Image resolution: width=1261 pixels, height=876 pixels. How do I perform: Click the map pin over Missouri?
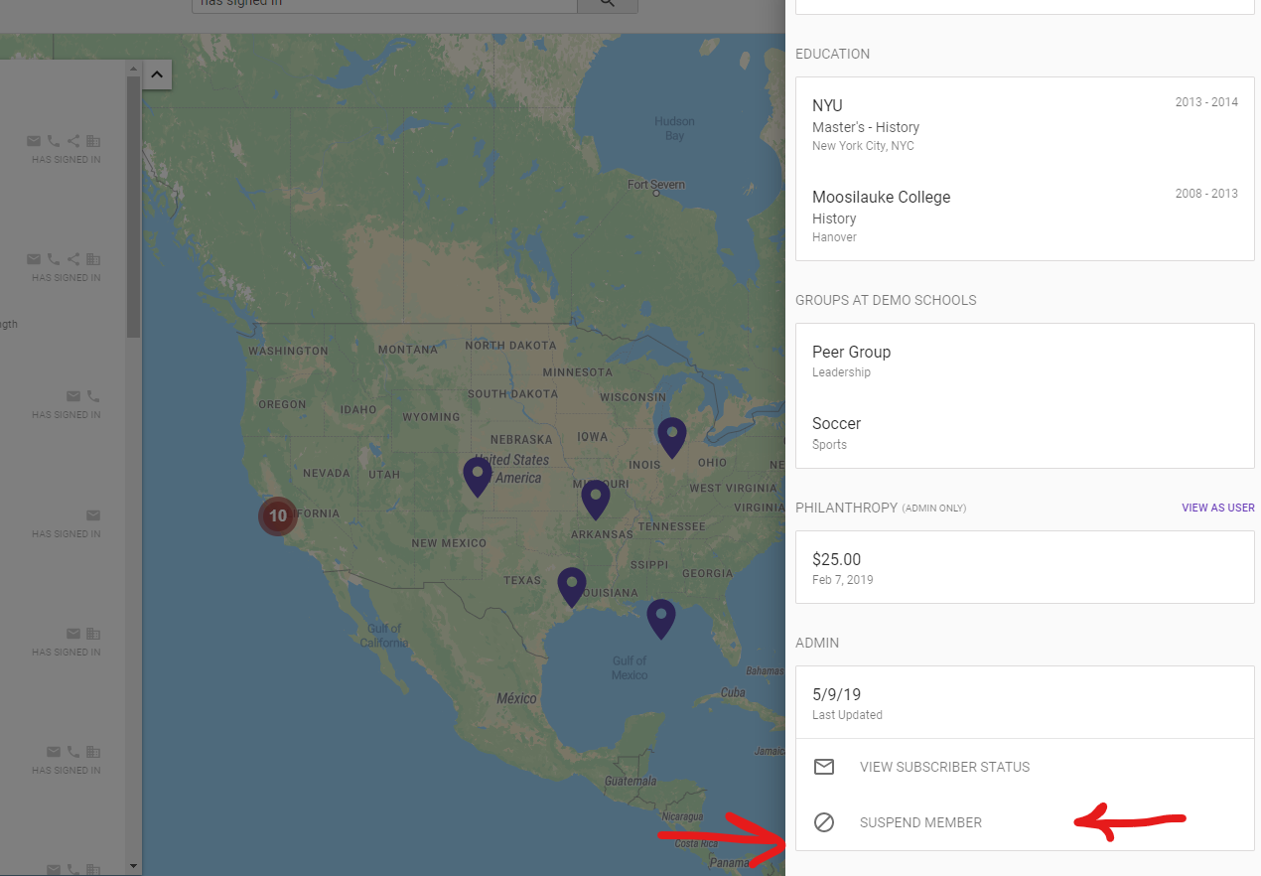tap(595, 498)
